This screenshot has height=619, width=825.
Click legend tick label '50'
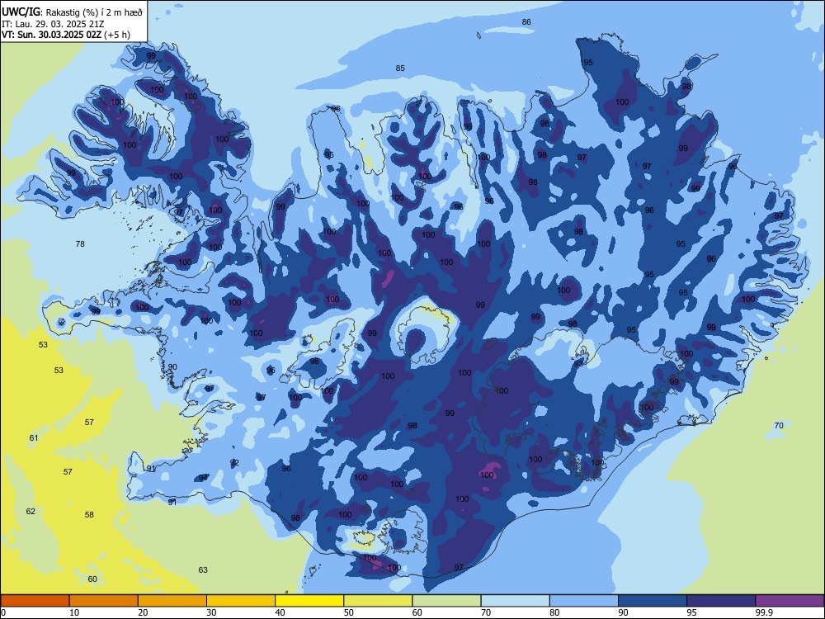349,612
